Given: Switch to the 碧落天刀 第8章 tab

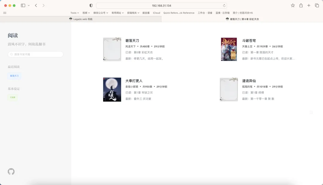Looking at the screenshot, I should pyautogui.click(x=242, y=19).
